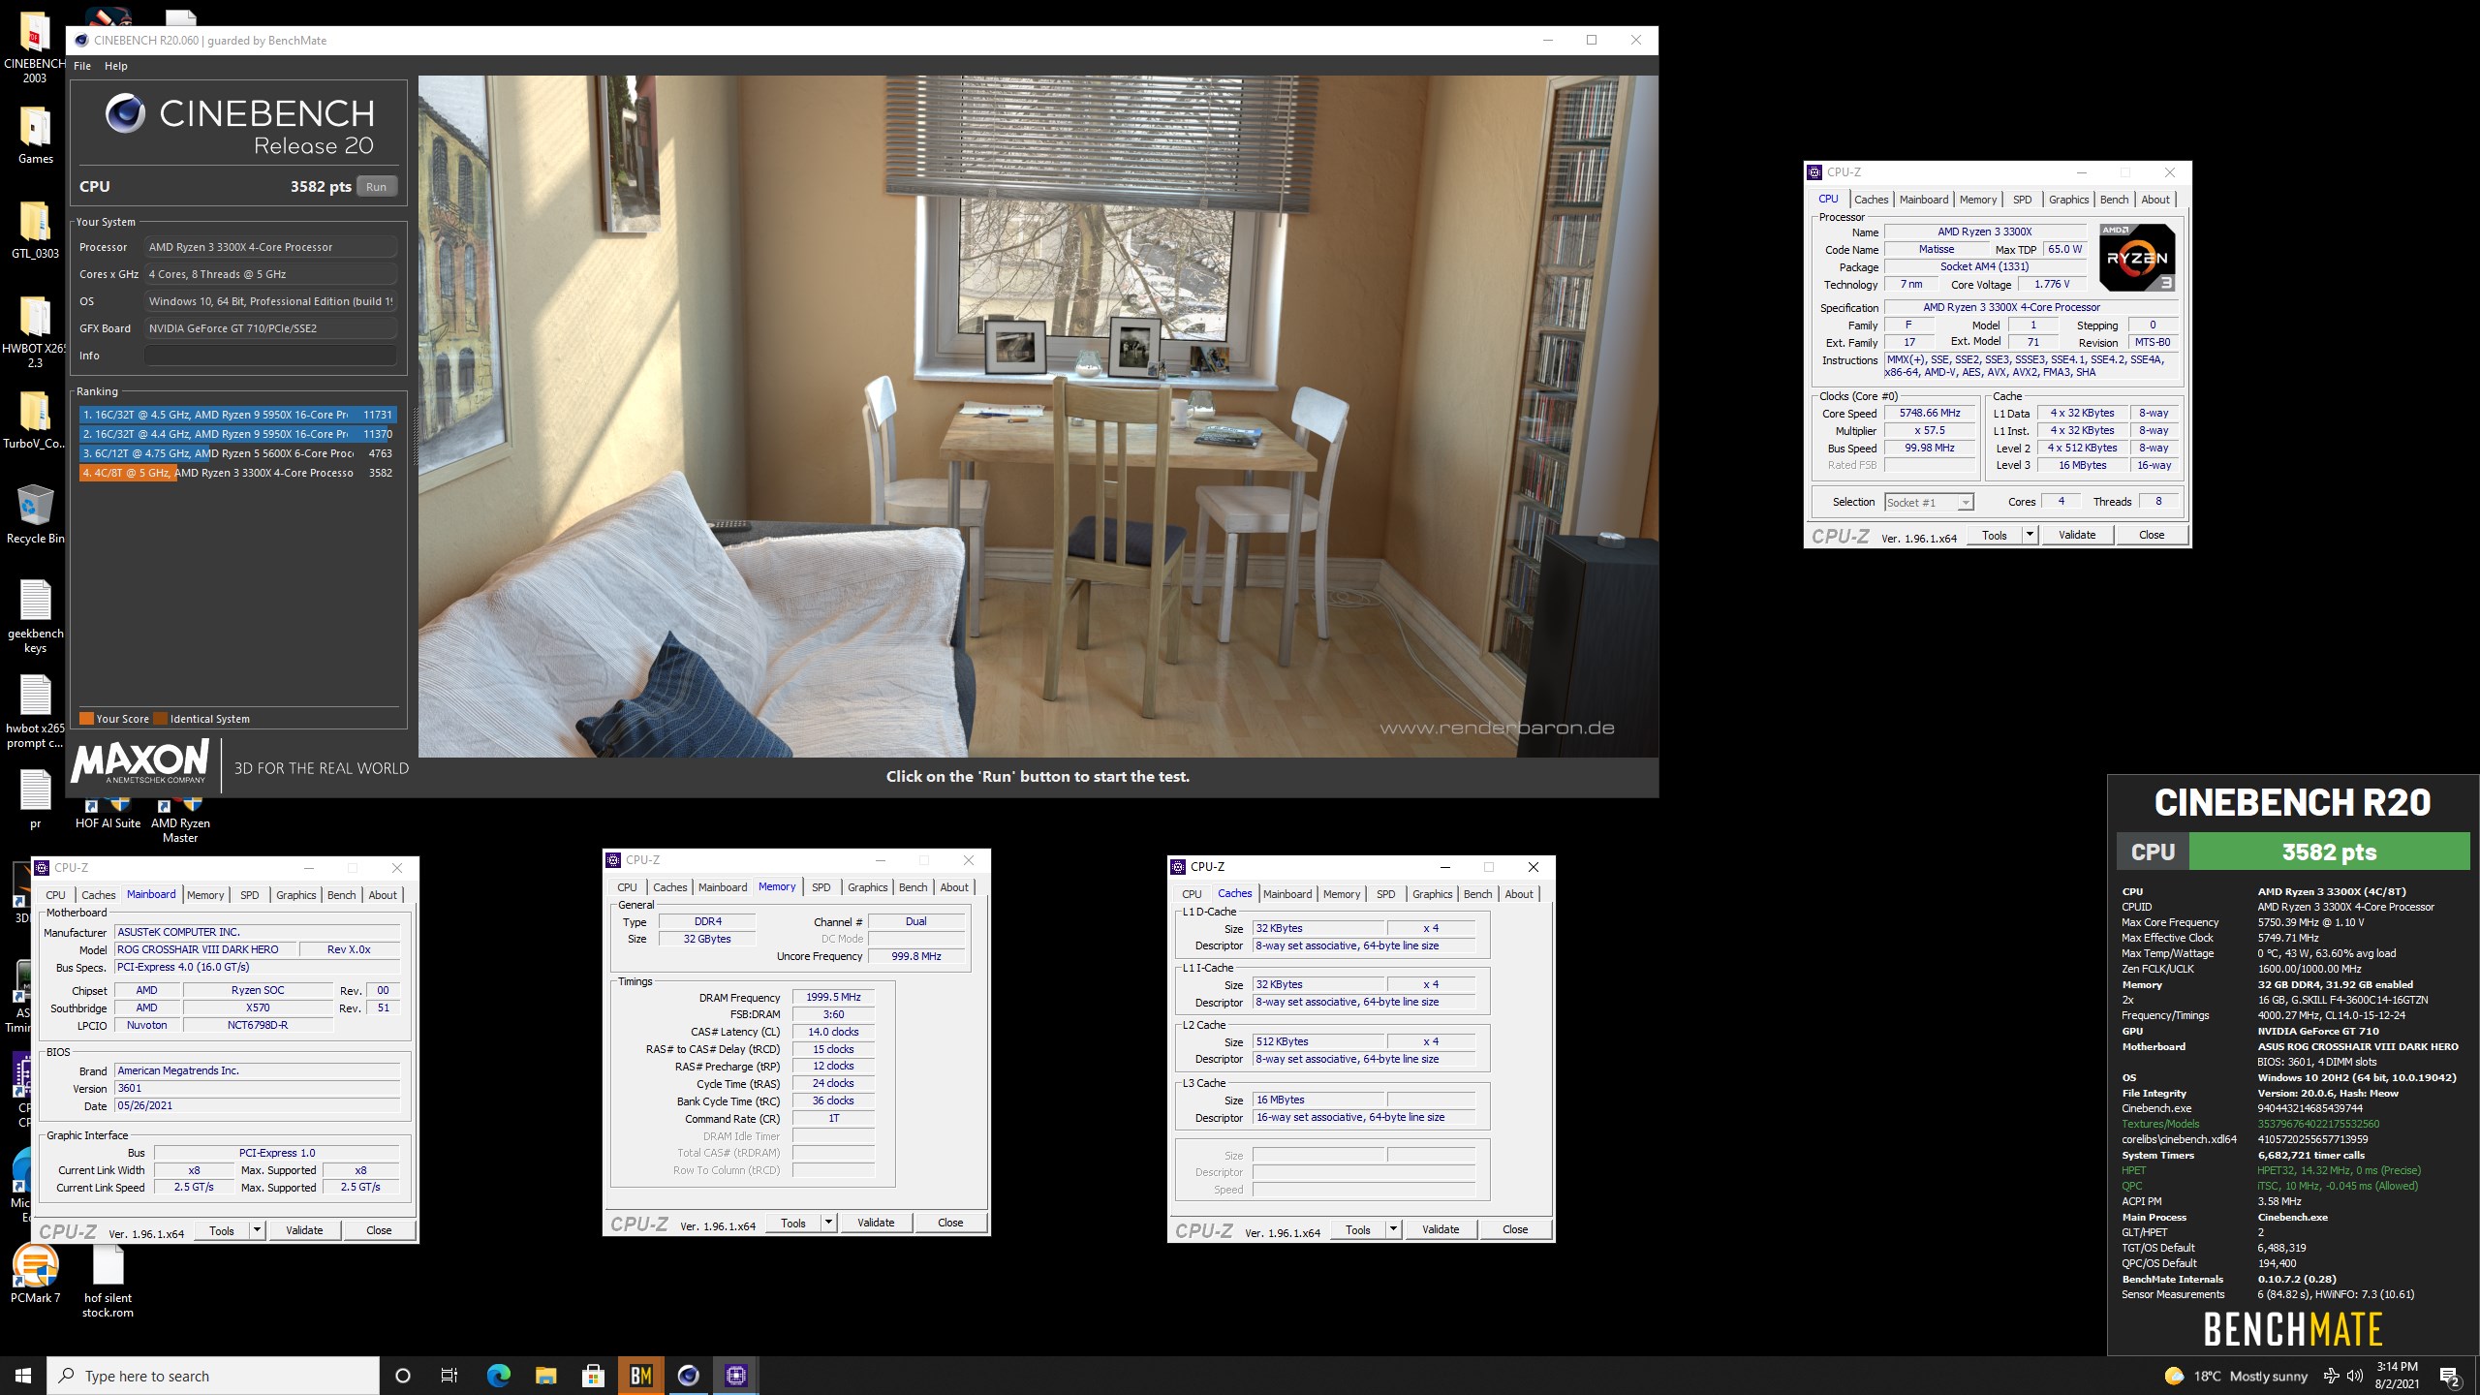
Task: Switch to Cinebench in the taskbar
Action: (688, 1376)
